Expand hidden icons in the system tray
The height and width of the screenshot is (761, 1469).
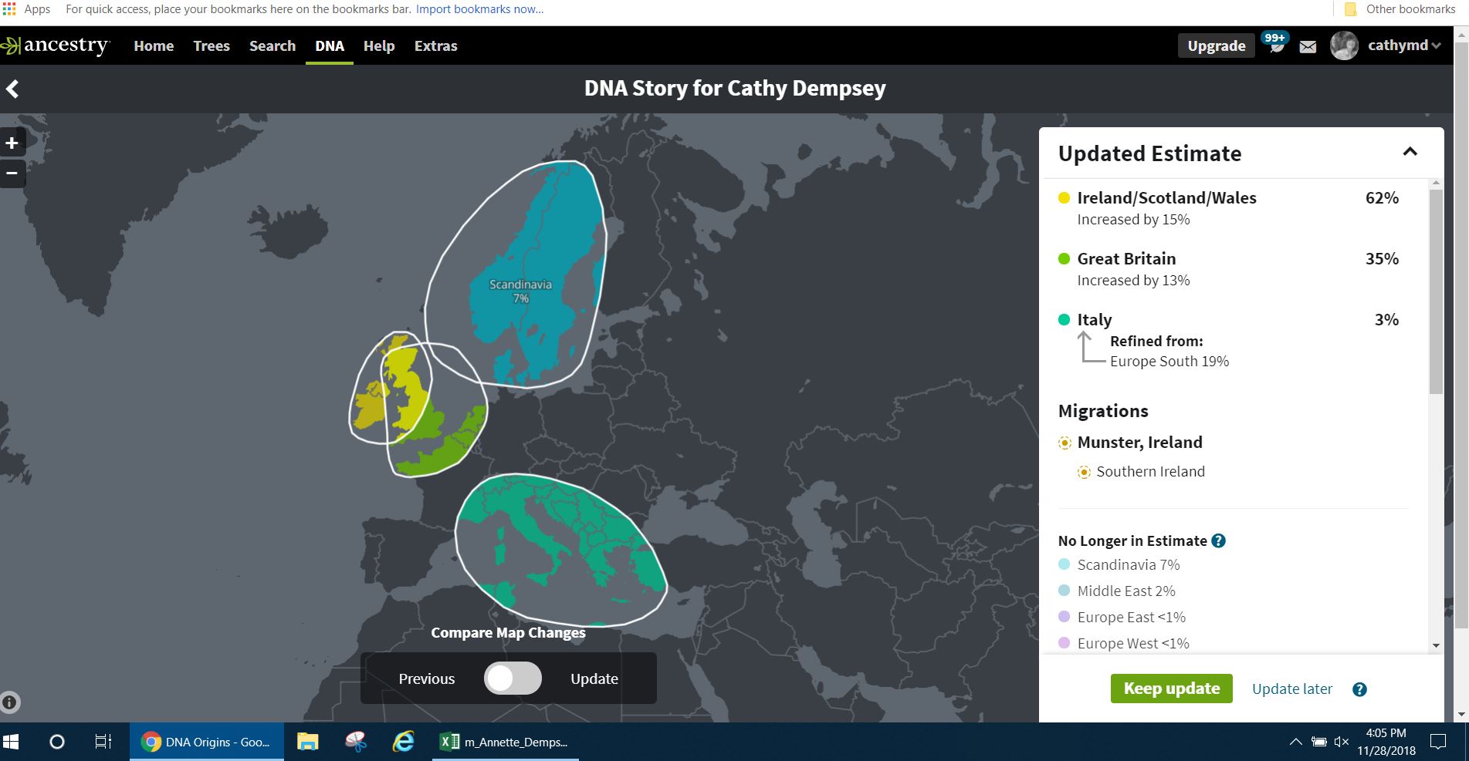tap(1295, 741)
